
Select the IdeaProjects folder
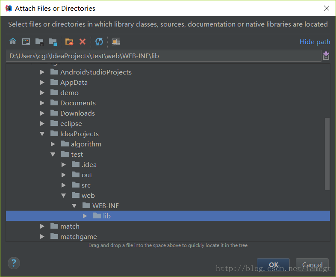(x=74, y=134)
